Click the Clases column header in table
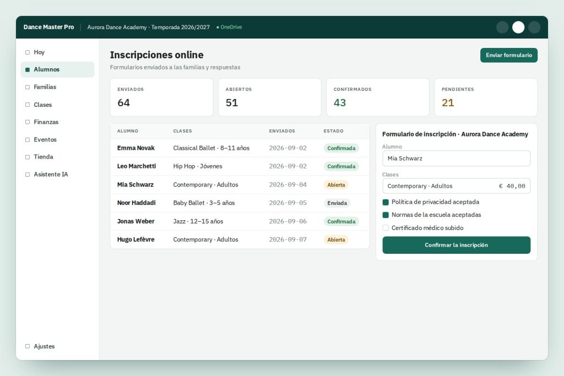This screenshot has width=564, height=376. click(x=182, y=131)
